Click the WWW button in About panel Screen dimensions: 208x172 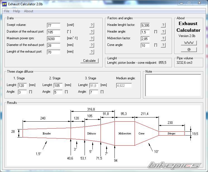(x=189, y=43)
